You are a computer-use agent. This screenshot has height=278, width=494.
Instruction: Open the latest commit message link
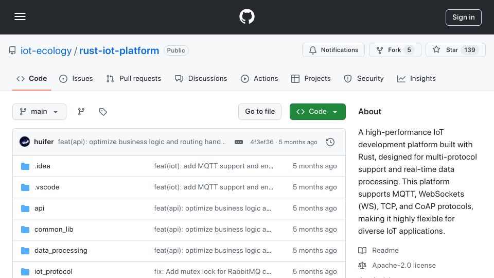[x=142, y=142]
